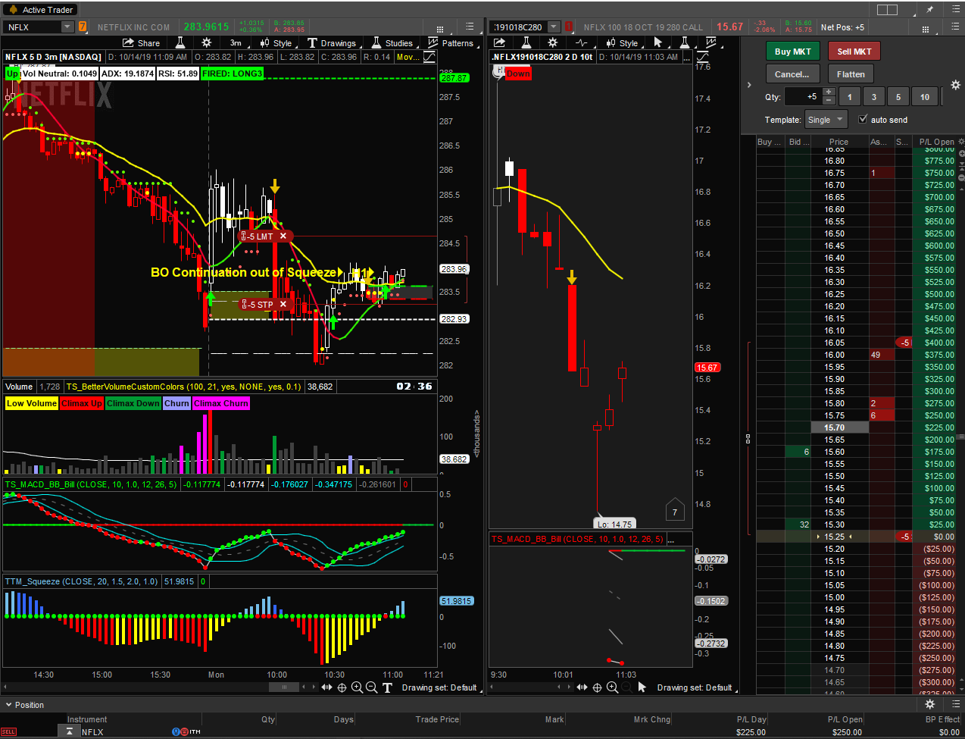Screen dimensions: 965x739
Task: Select the text drawing tool under NFLX chart
Action: pyautogui.click(x=387, y=687)
